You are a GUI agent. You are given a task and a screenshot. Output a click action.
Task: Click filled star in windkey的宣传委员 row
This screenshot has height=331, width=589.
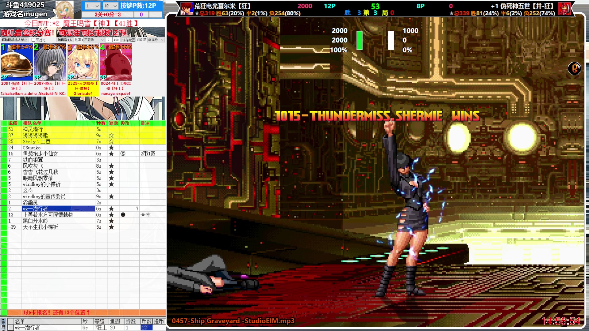pos(111,196)
